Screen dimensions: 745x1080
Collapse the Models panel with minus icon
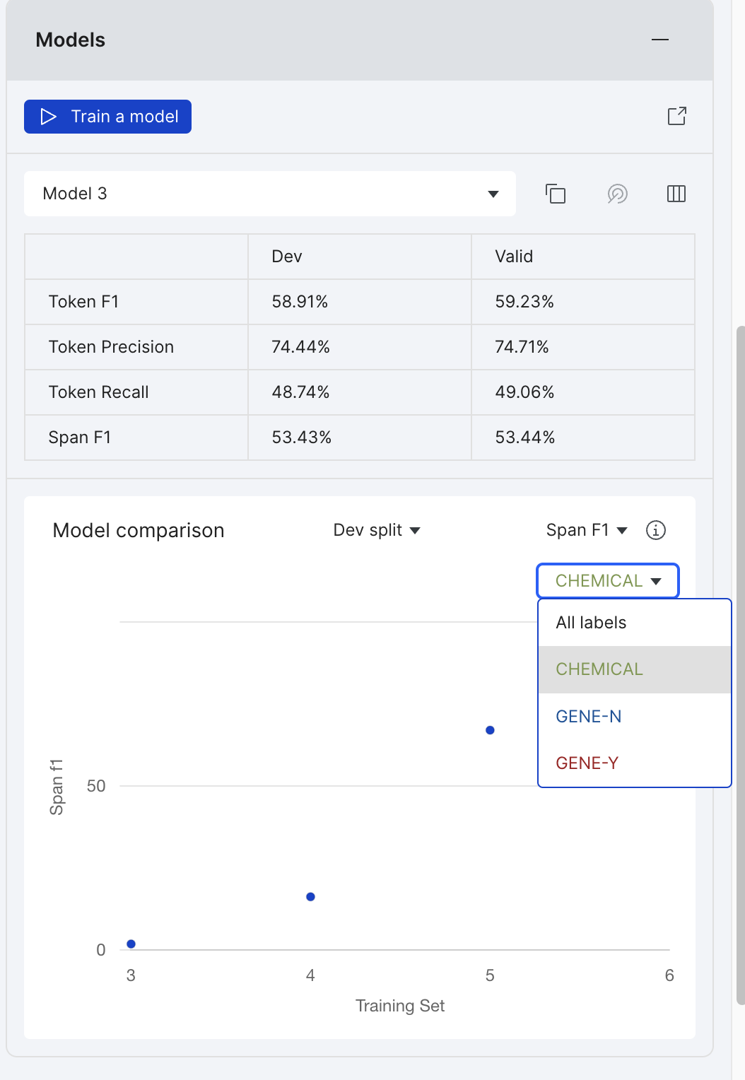click(660, 40)
